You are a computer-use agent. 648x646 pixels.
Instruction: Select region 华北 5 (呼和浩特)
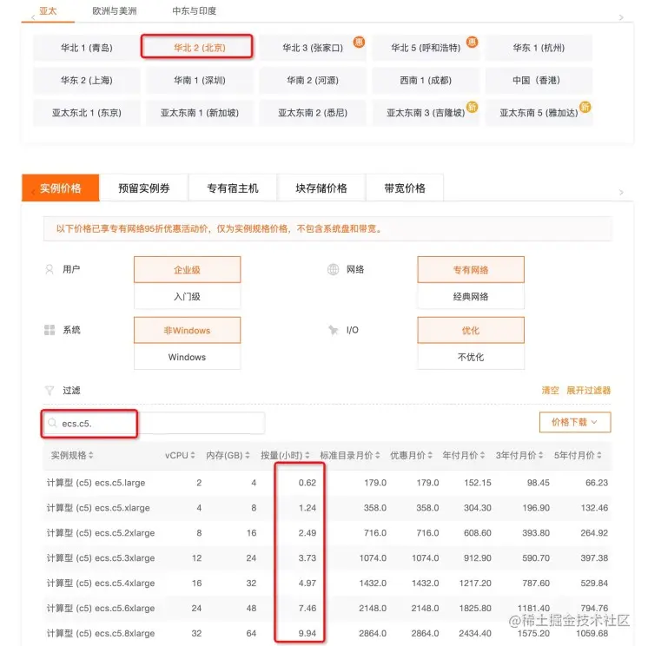(426, 48)
